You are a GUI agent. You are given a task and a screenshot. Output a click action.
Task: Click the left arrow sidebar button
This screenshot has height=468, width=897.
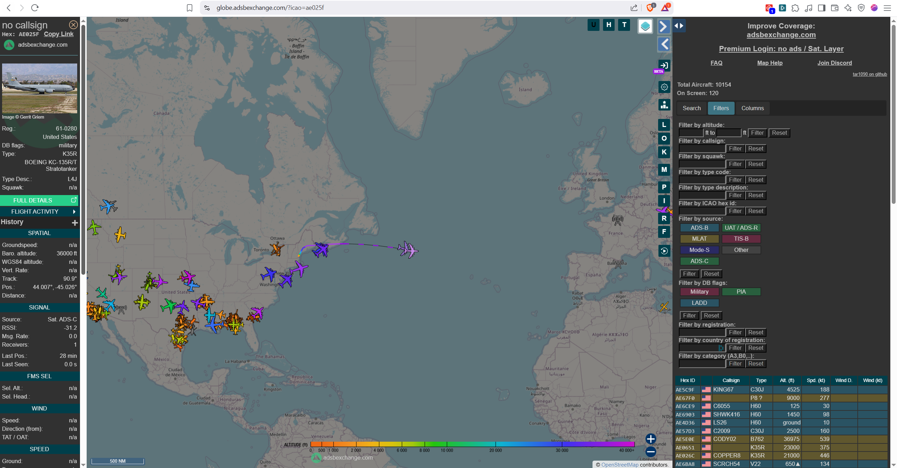[x=663, y=44]
